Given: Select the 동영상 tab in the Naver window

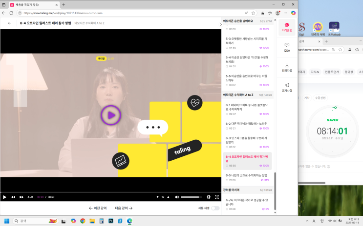Looking at the screenshot, I should (349, 72).
